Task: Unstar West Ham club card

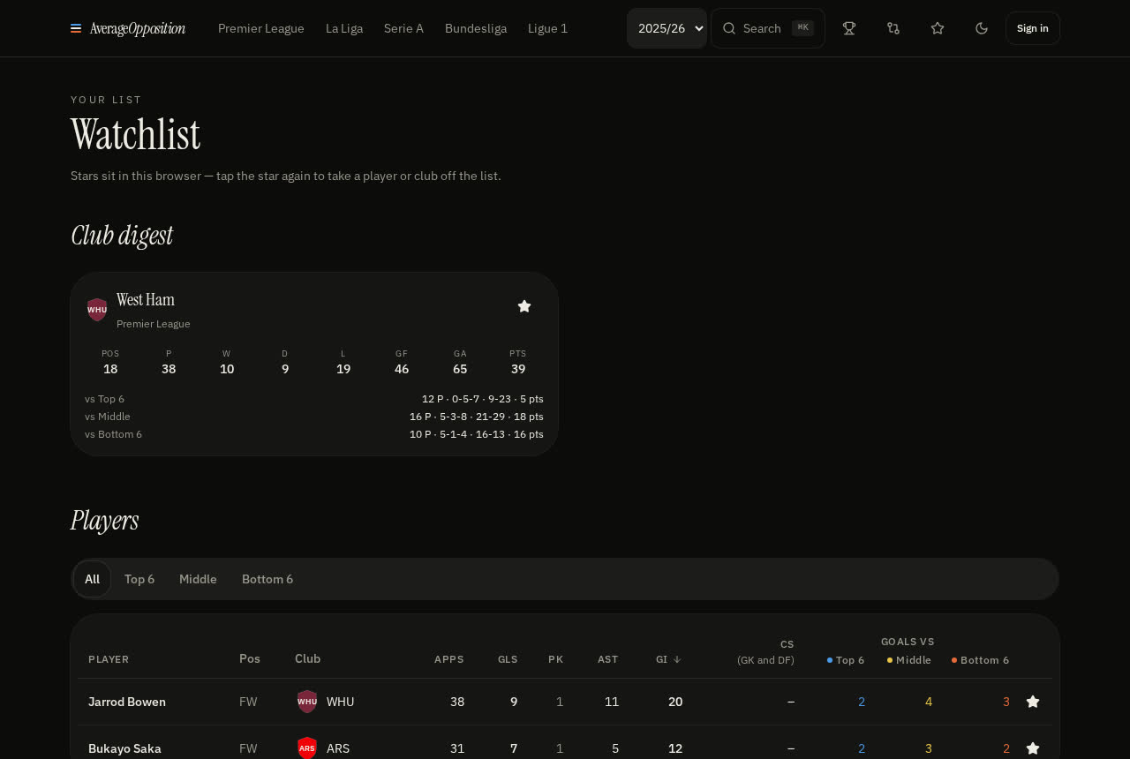Action: tap(524, 306)
